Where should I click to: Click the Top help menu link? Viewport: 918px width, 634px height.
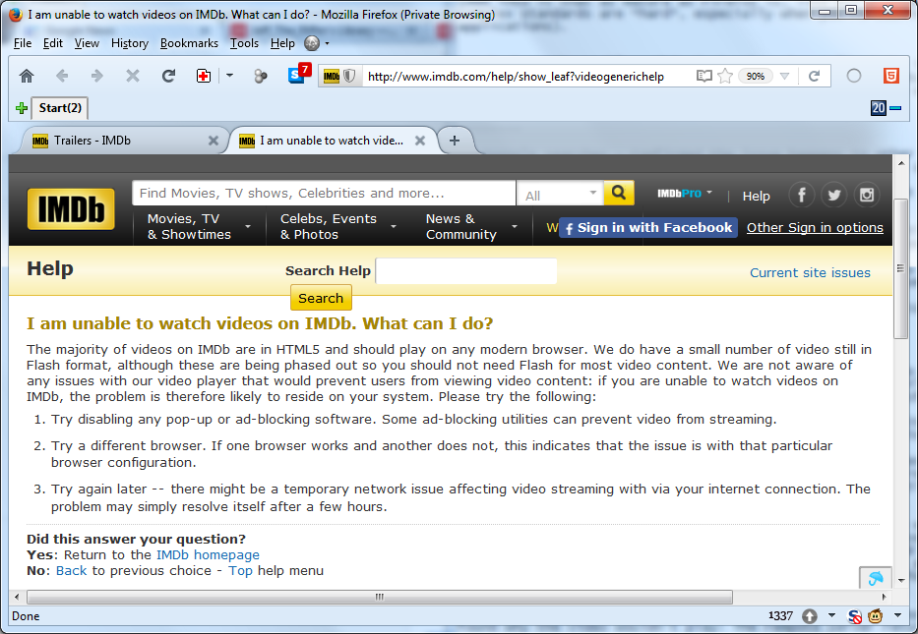pyautogui.click(x=240, y=570)
